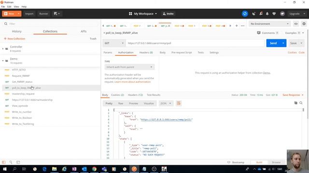Add a new request tab with plus
309x173 pixels.
tap(237, 25)
